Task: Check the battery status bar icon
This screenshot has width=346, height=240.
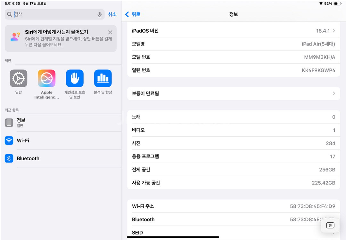Action: pos(337,4)
